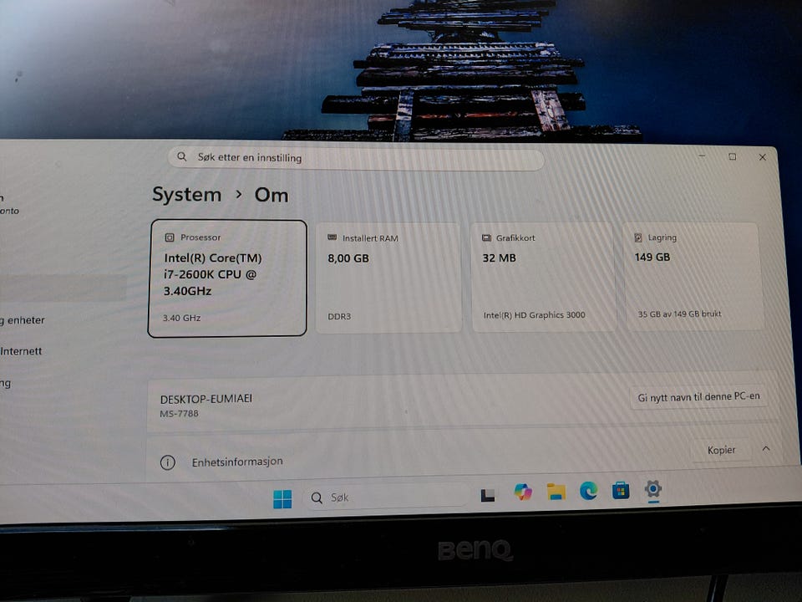Click the Om page title
The image size is (802, 602).
click(x=272, y=195)
